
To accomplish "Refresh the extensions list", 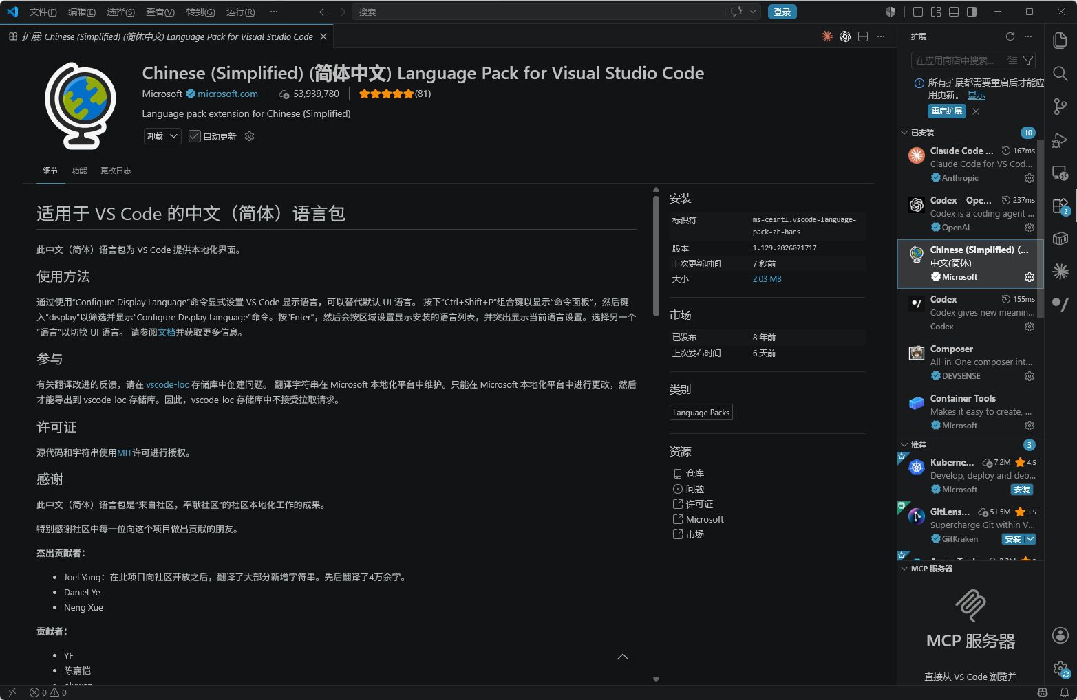I will [x=1010, y=36].
